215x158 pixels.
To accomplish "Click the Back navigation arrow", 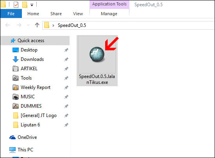I will 8,25.
